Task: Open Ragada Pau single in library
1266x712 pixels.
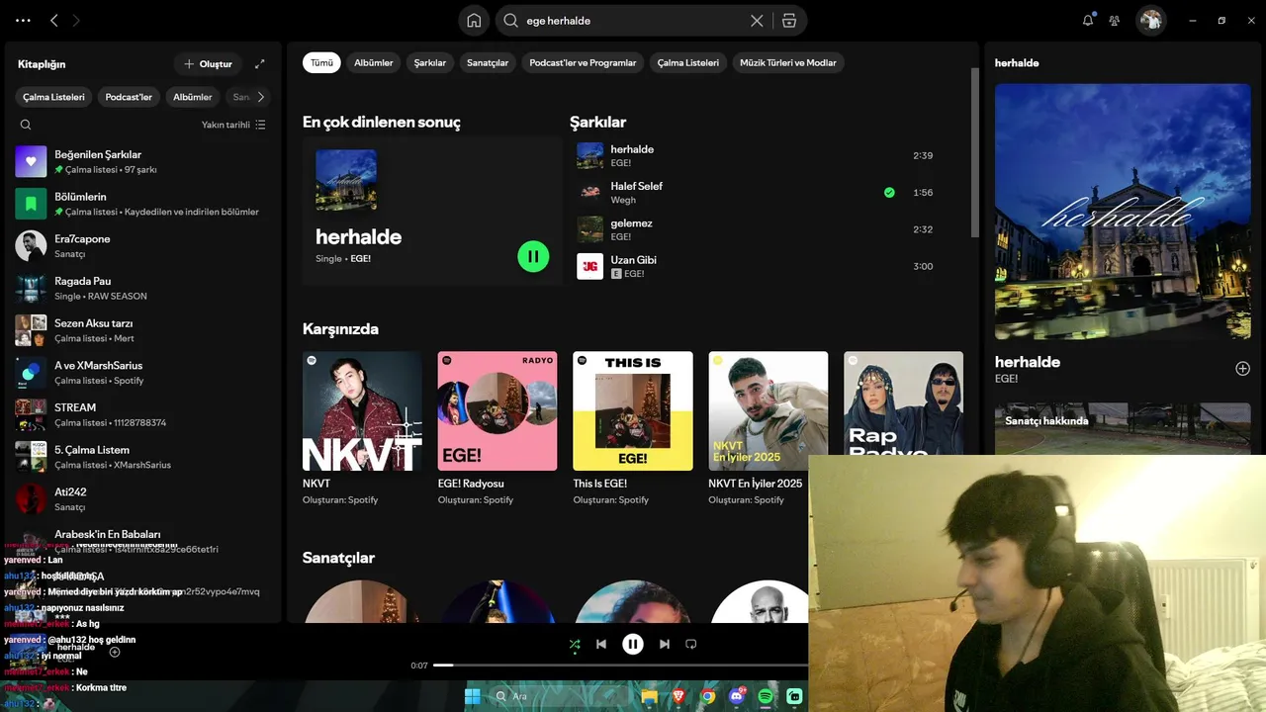Action: [x=143, y=288]
